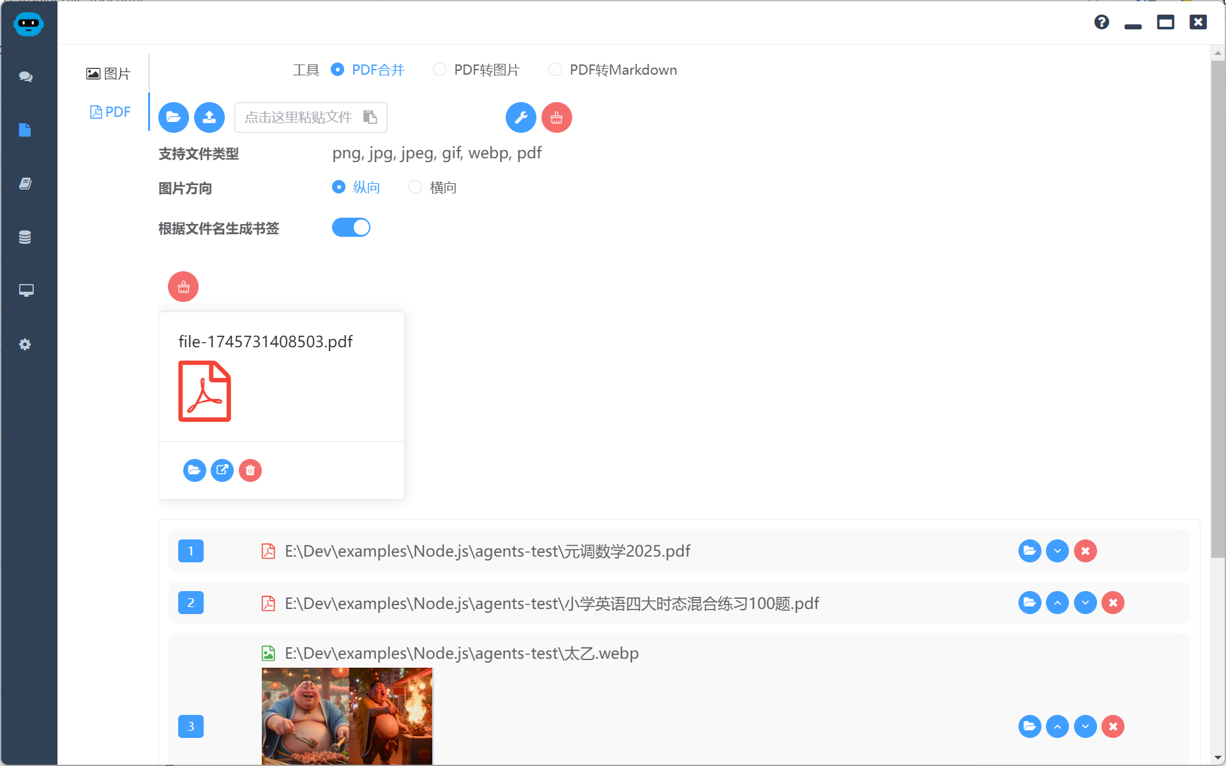Click the paste files input field
The height and width of the screenshot is (766, 1226).
tap(299, 117)
